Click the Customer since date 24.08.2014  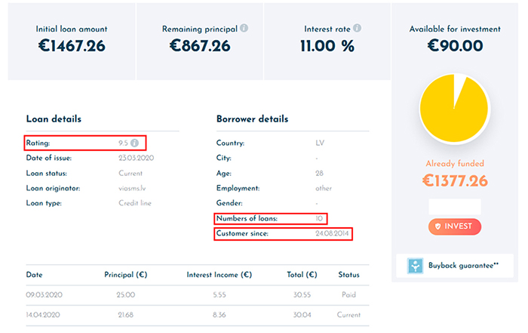point(332,233)
